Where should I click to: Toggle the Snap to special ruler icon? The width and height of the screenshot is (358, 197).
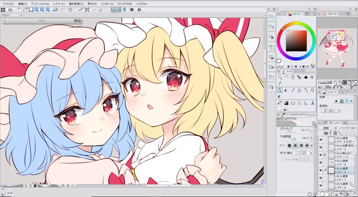118,10
